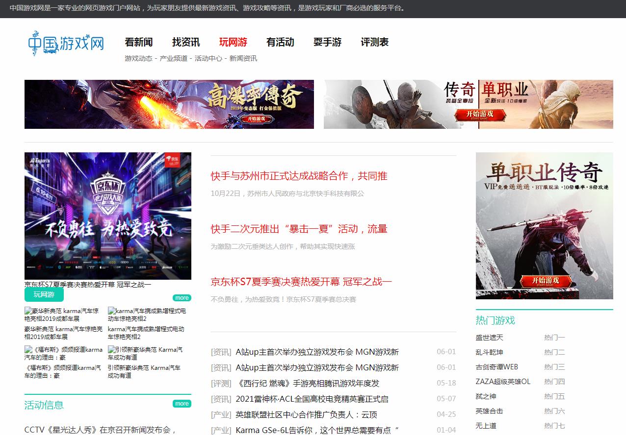The width and height of the screenshot is (626, 435).
Task: Click the 热门二 link
Action: coord(555,352)
